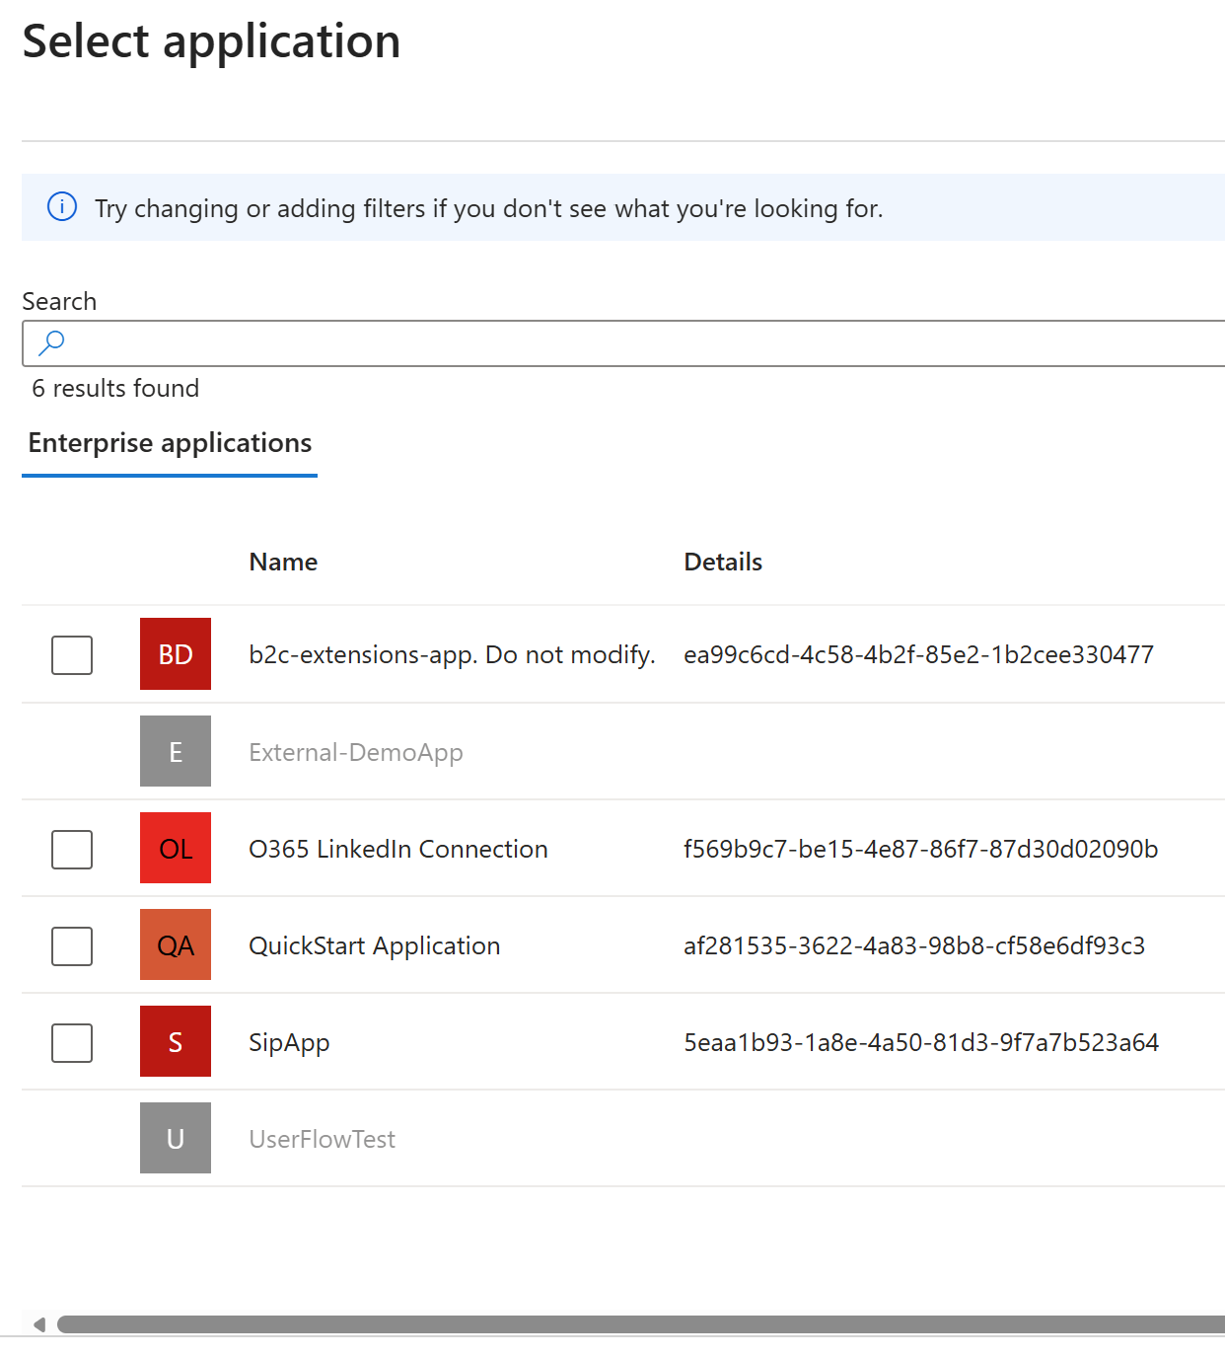
Task: Tick the O365 LinkedIn Connection checkbox
Action: 72,849
